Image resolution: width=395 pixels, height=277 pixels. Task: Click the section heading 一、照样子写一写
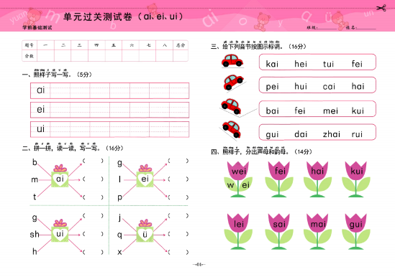tap(45, 74)
